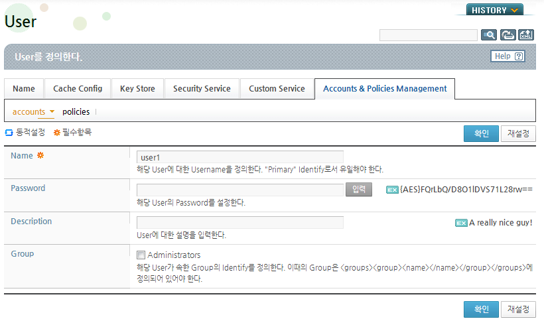Click the bottom 확인 confirm button
544x321 pixels.
[481, 309]
